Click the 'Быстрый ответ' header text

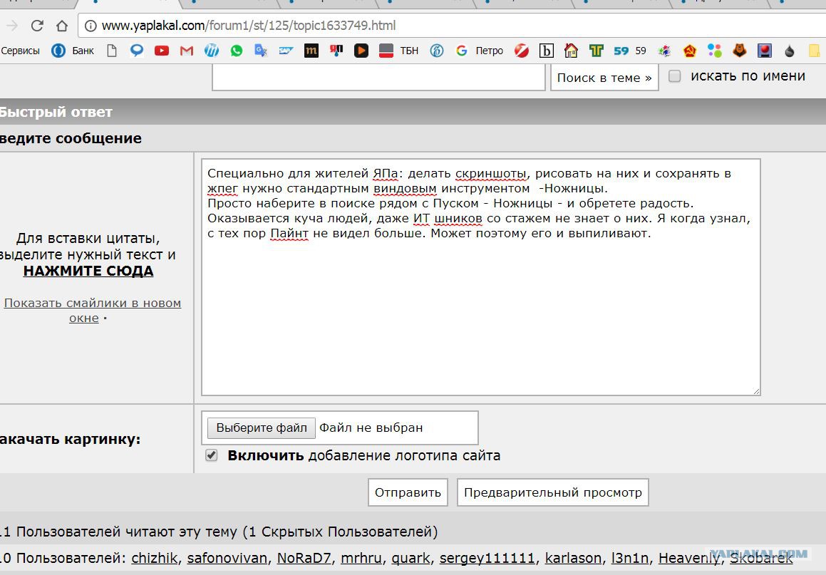[x=56, y=112]
